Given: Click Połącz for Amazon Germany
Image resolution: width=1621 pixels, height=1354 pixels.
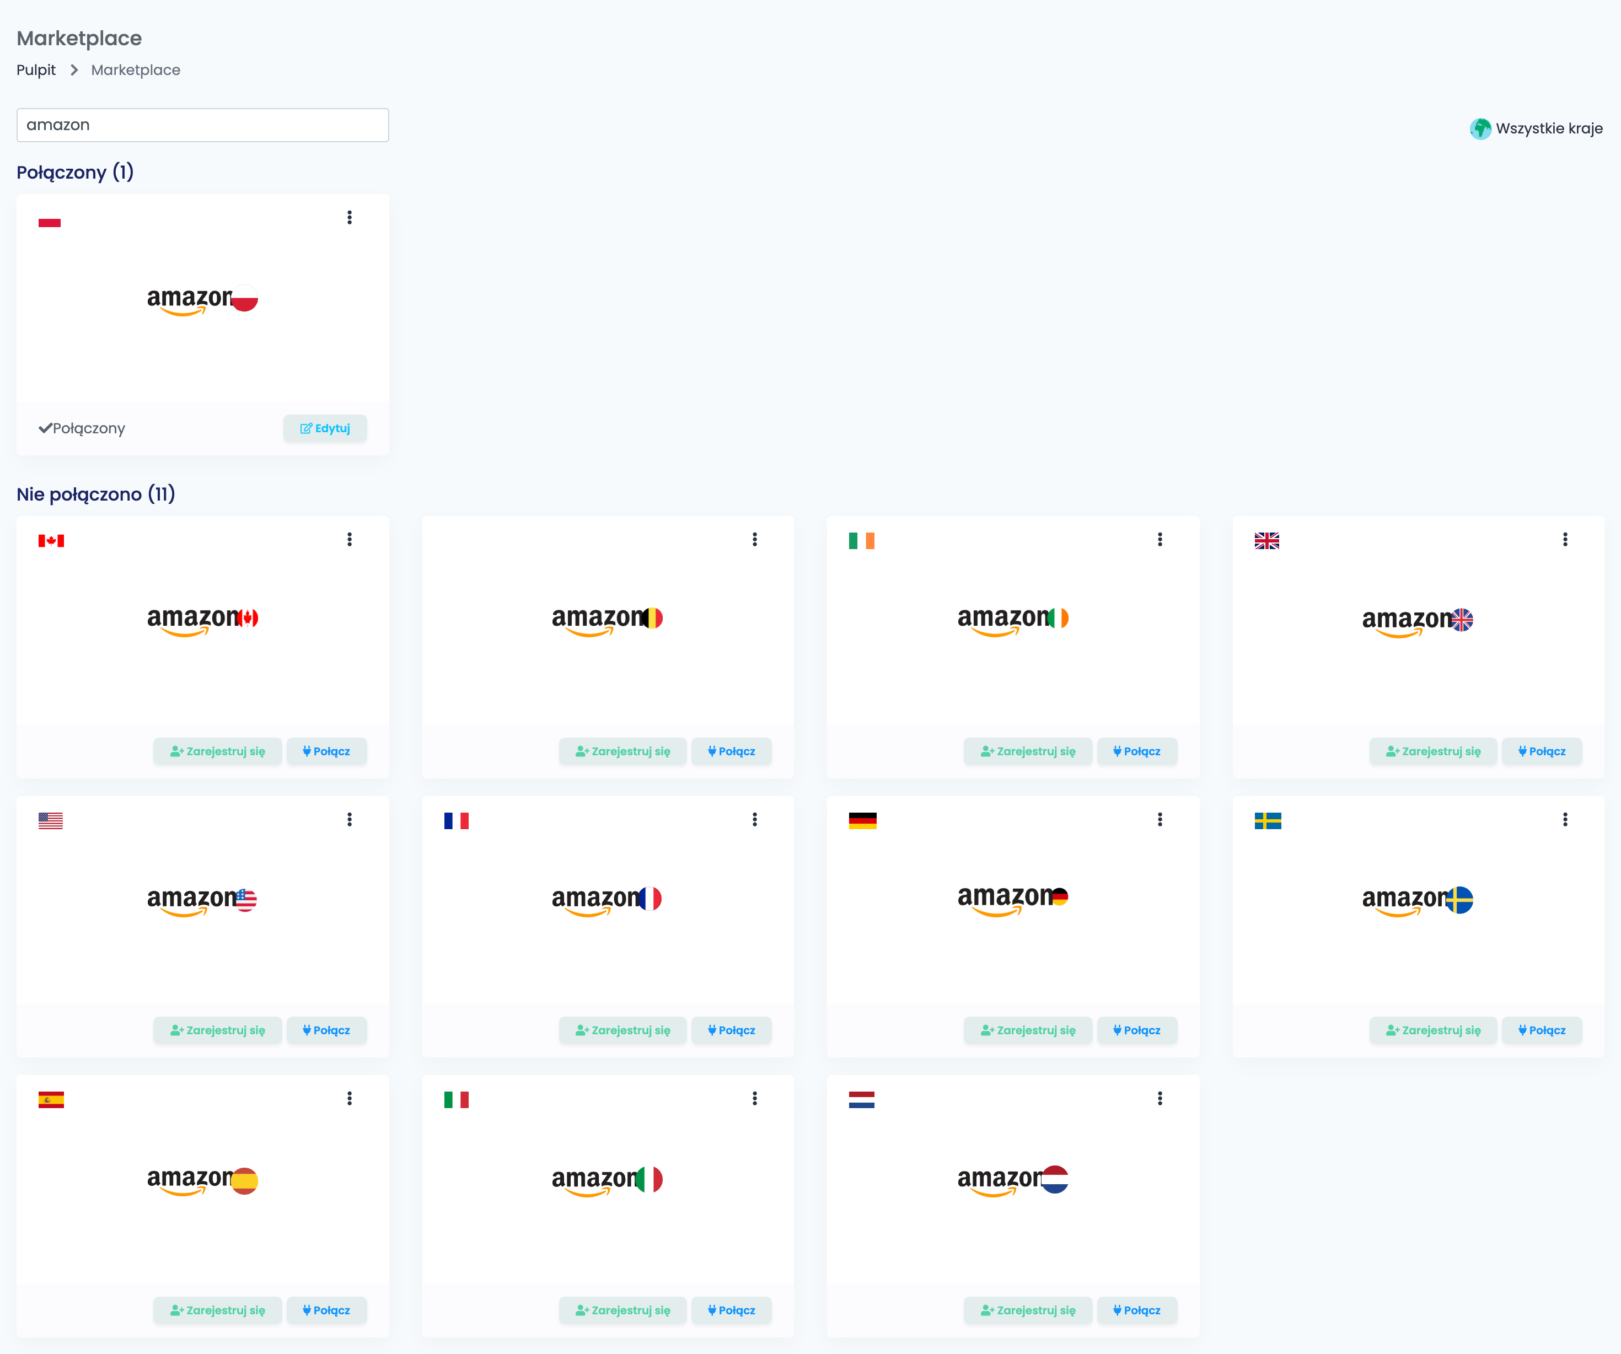Looking at the screenshot, I should coord(1137,1030).
